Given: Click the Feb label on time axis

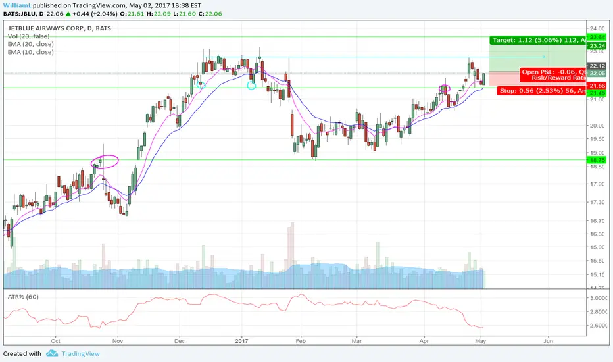Looking at the screenshot, I should [301, 341].
